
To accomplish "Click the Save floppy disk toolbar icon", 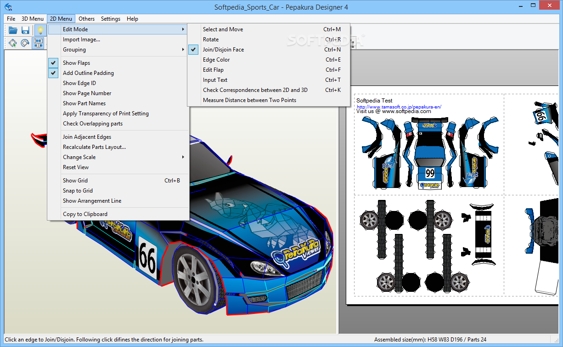I will click(25, 31).
